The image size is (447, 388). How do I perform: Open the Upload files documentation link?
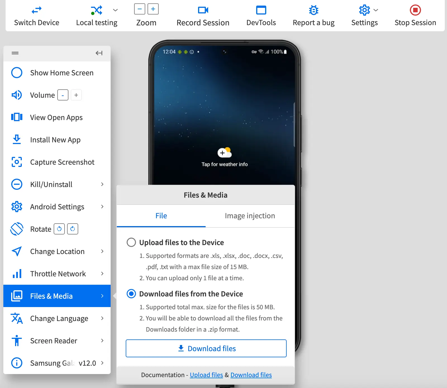pyautogui.click(x=206, y=375)
